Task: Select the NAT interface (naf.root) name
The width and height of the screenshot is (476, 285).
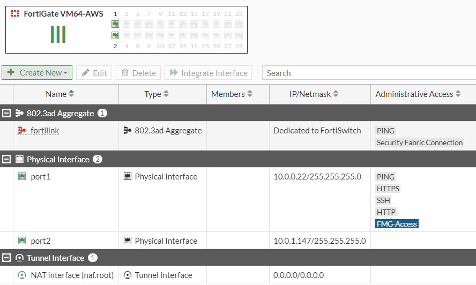Action: click(x=72, y=275)
